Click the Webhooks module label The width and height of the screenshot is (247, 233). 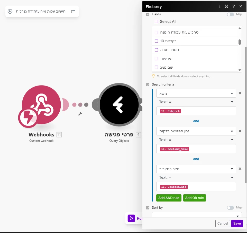[x=41, y=135]
